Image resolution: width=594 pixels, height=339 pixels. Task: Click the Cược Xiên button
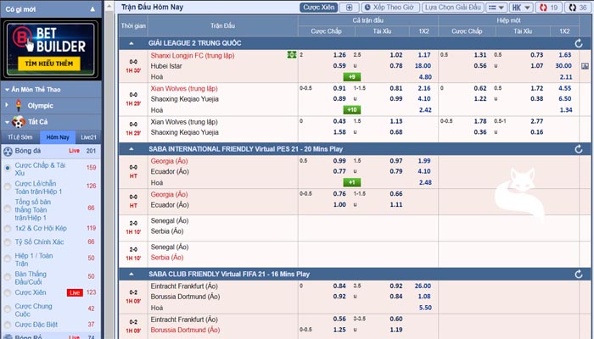point(318,8)
